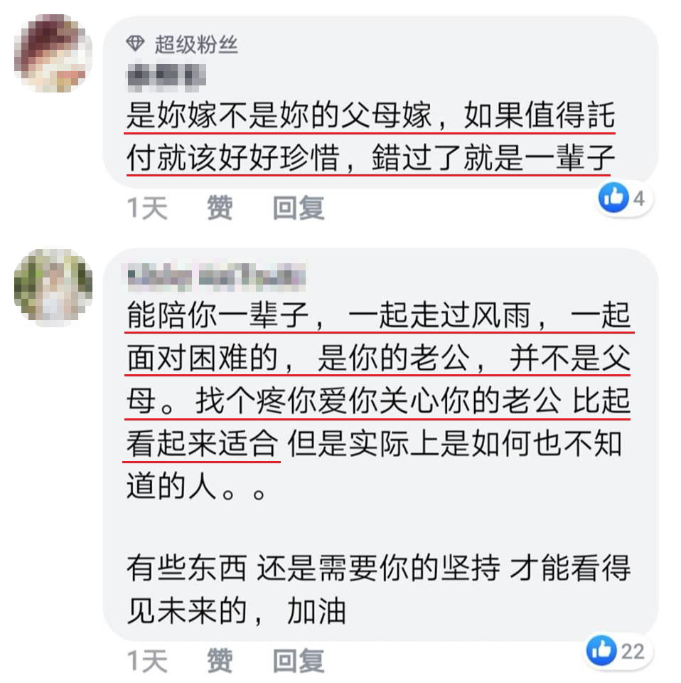Select the comment text starting with 是妳嫁不是妳的父母嫁
Image resolution: width=681 pixels, height=683 pixels.
point(370,137)
